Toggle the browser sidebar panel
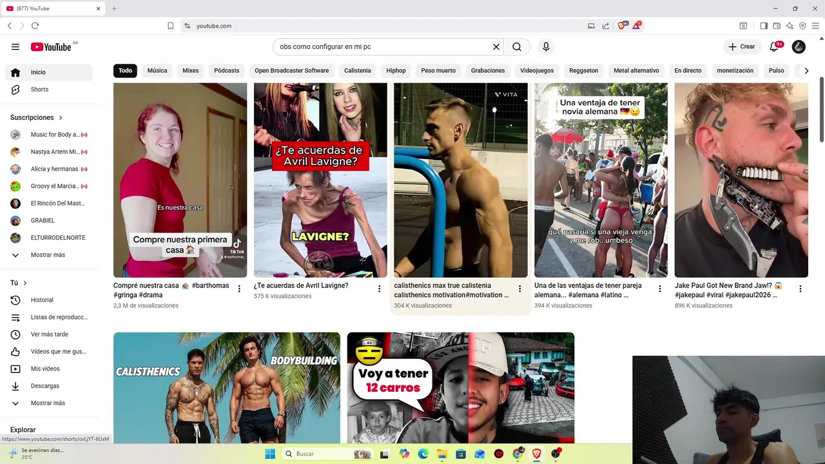Image resolution: width=825 pixels, height=464 pixels. 764,26
